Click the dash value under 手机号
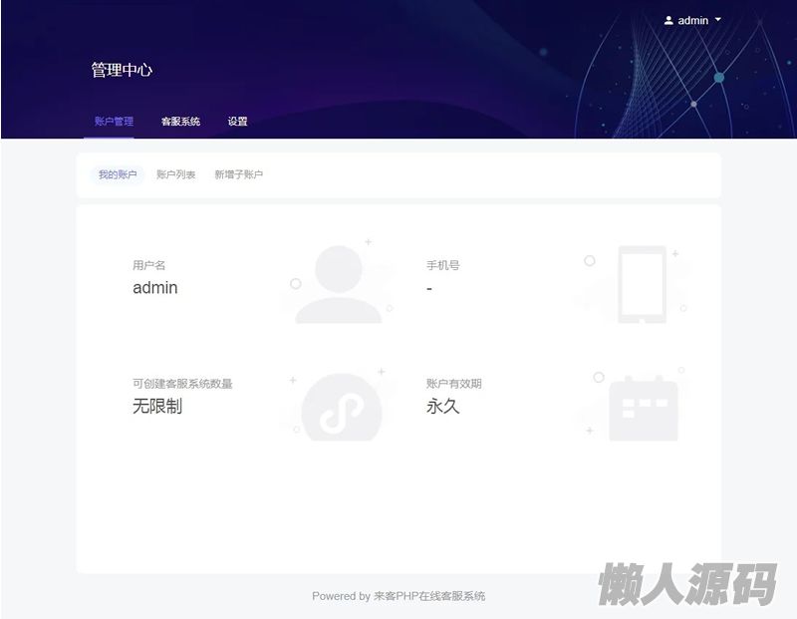 (x=429, y=289)
